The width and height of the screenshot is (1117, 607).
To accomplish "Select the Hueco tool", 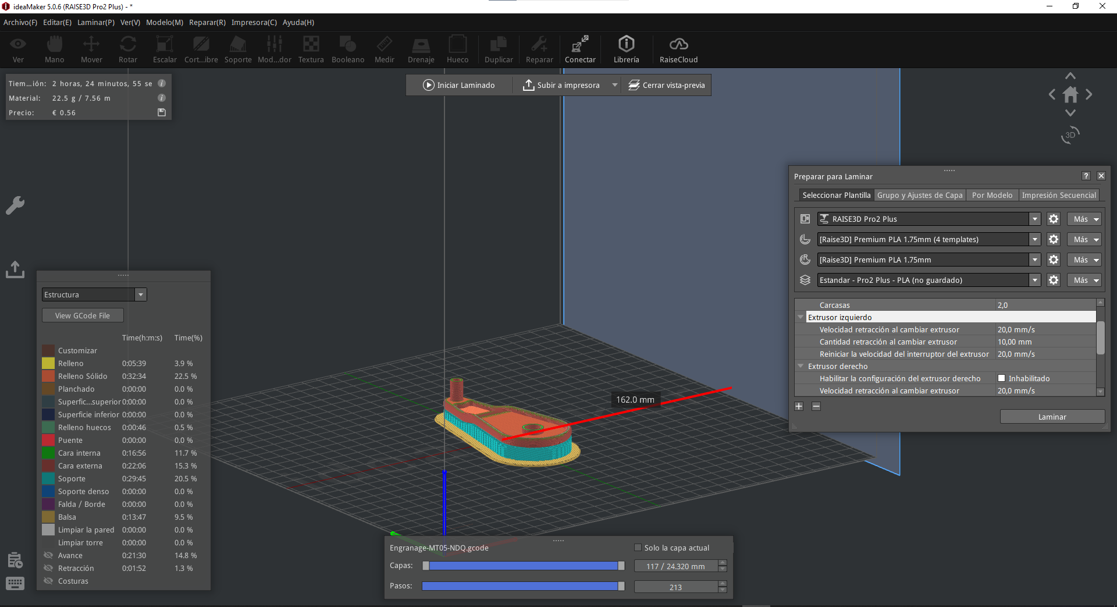I will [458, 49].
